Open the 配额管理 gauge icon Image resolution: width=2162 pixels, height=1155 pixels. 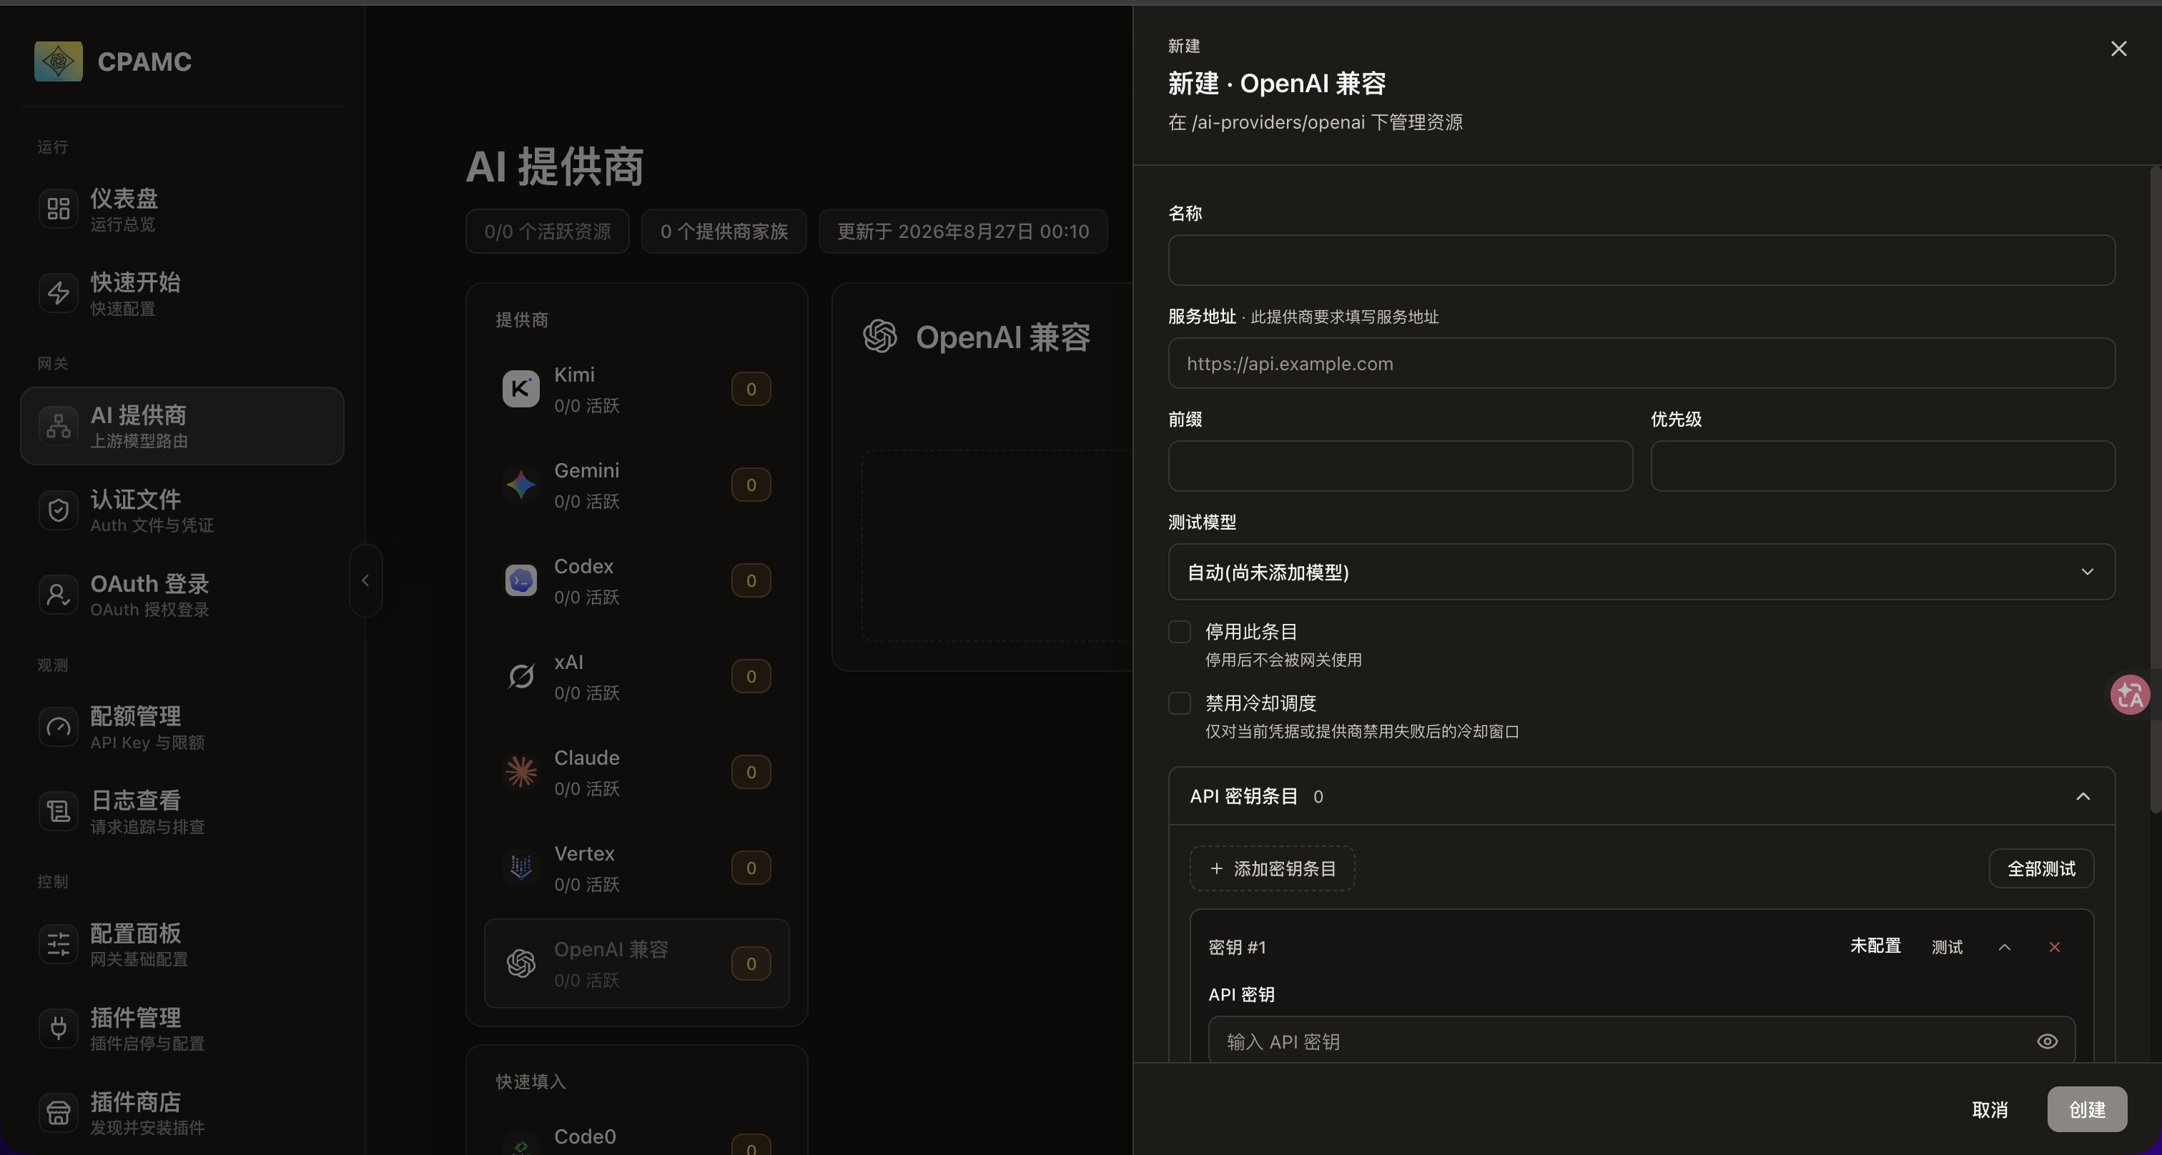click(x=58, y=726)
